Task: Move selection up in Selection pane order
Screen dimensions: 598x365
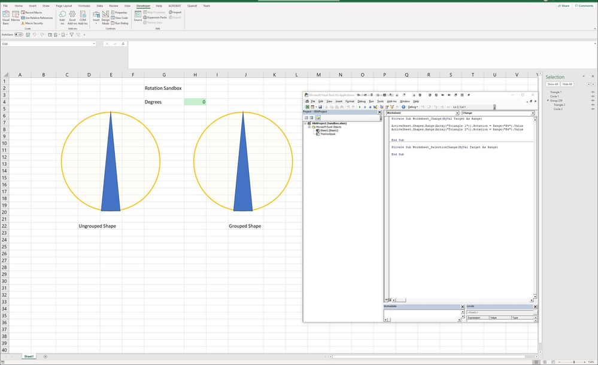Action: [588, 84]
